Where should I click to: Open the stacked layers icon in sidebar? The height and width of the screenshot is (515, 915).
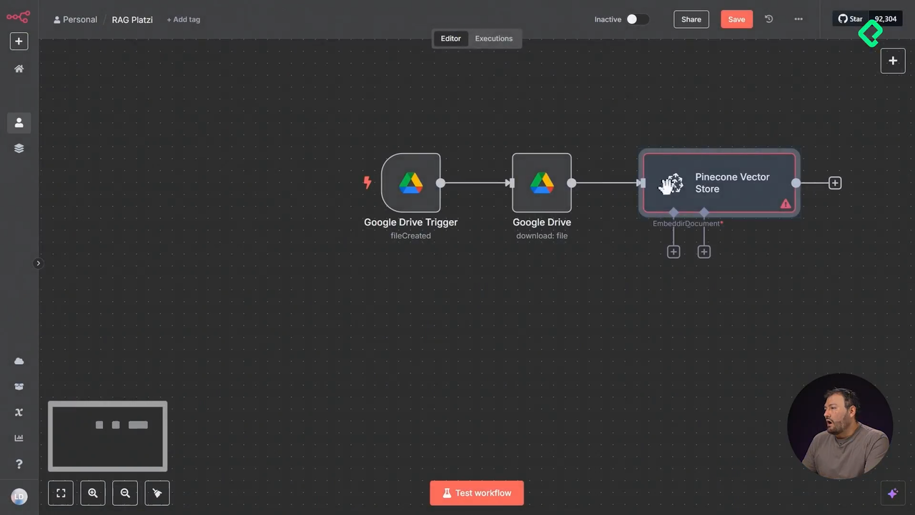pyautogui.click(x=19, y=149)
